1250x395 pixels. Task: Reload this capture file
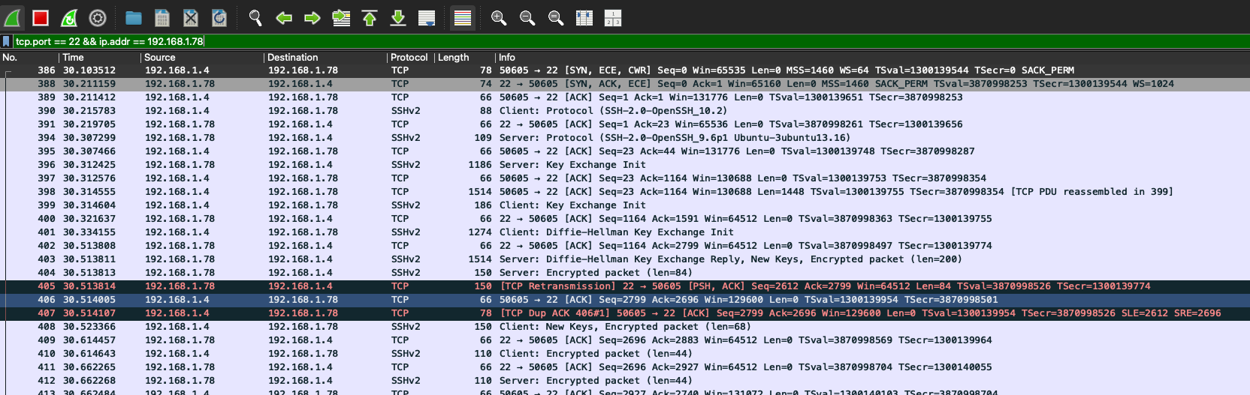tap(219, 18)
